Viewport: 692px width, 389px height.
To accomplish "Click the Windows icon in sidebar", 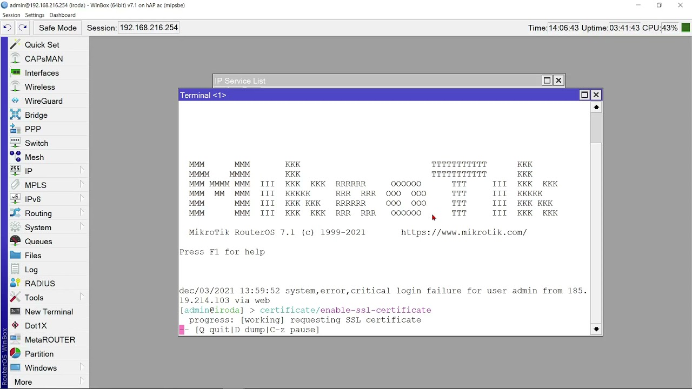I will point(15,368).
